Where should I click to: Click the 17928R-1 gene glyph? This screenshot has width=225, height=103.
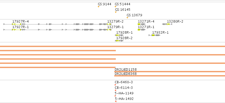point(119,35)
